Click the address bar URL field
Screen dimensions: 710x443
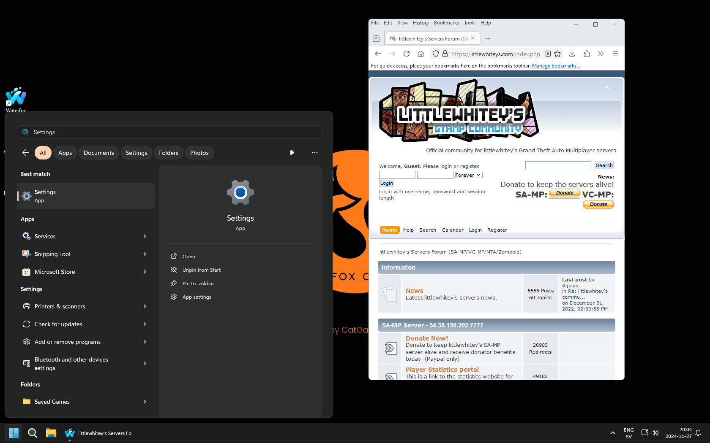pos(495,54)
